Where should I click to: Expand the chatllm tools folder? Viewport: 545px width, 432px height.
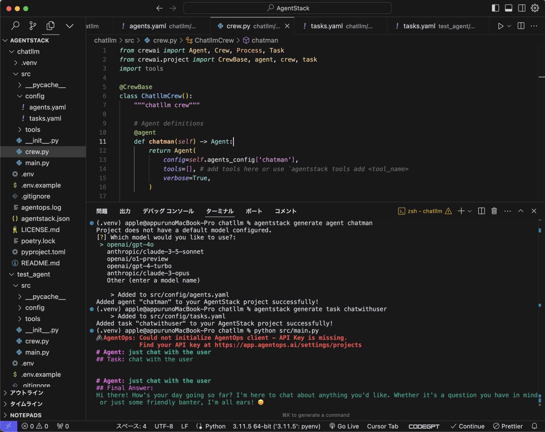click(x=33, y=130)
